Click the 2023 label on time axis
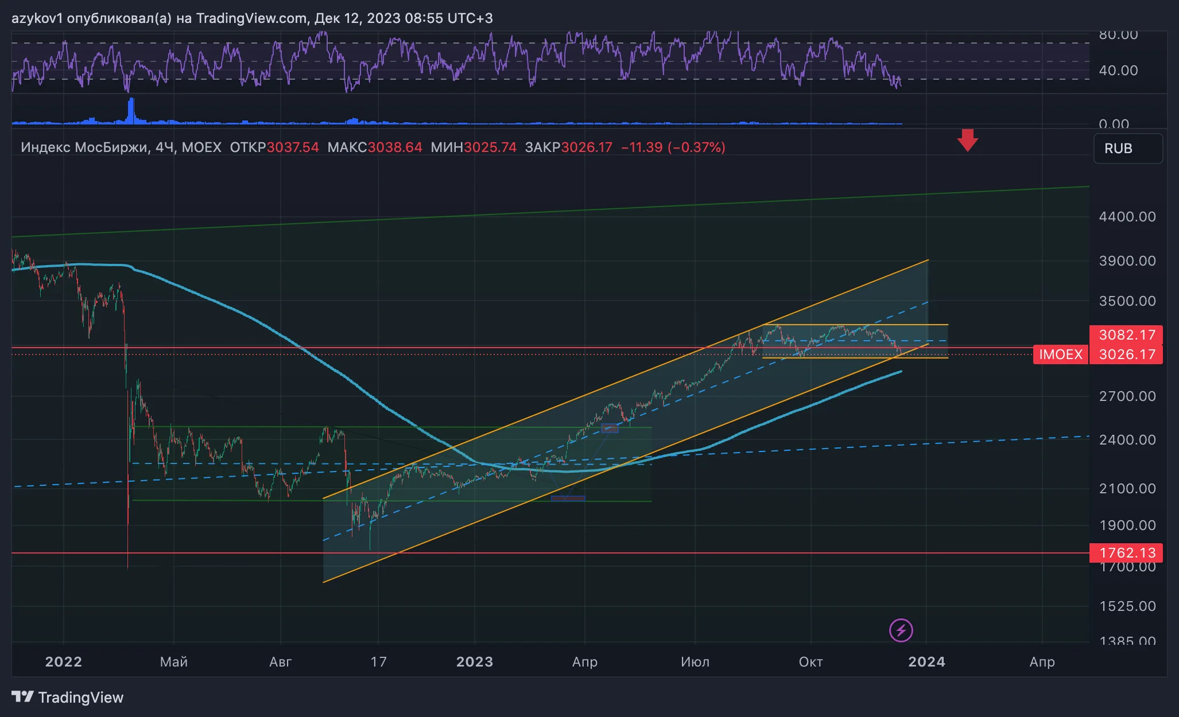1179x717 pixels. pos(474,662)
